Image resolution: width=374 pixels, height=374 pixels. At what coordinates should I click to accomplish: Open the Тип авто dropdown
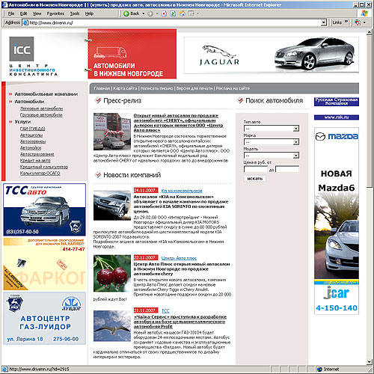pyautogui.click(x=272, y=129)
